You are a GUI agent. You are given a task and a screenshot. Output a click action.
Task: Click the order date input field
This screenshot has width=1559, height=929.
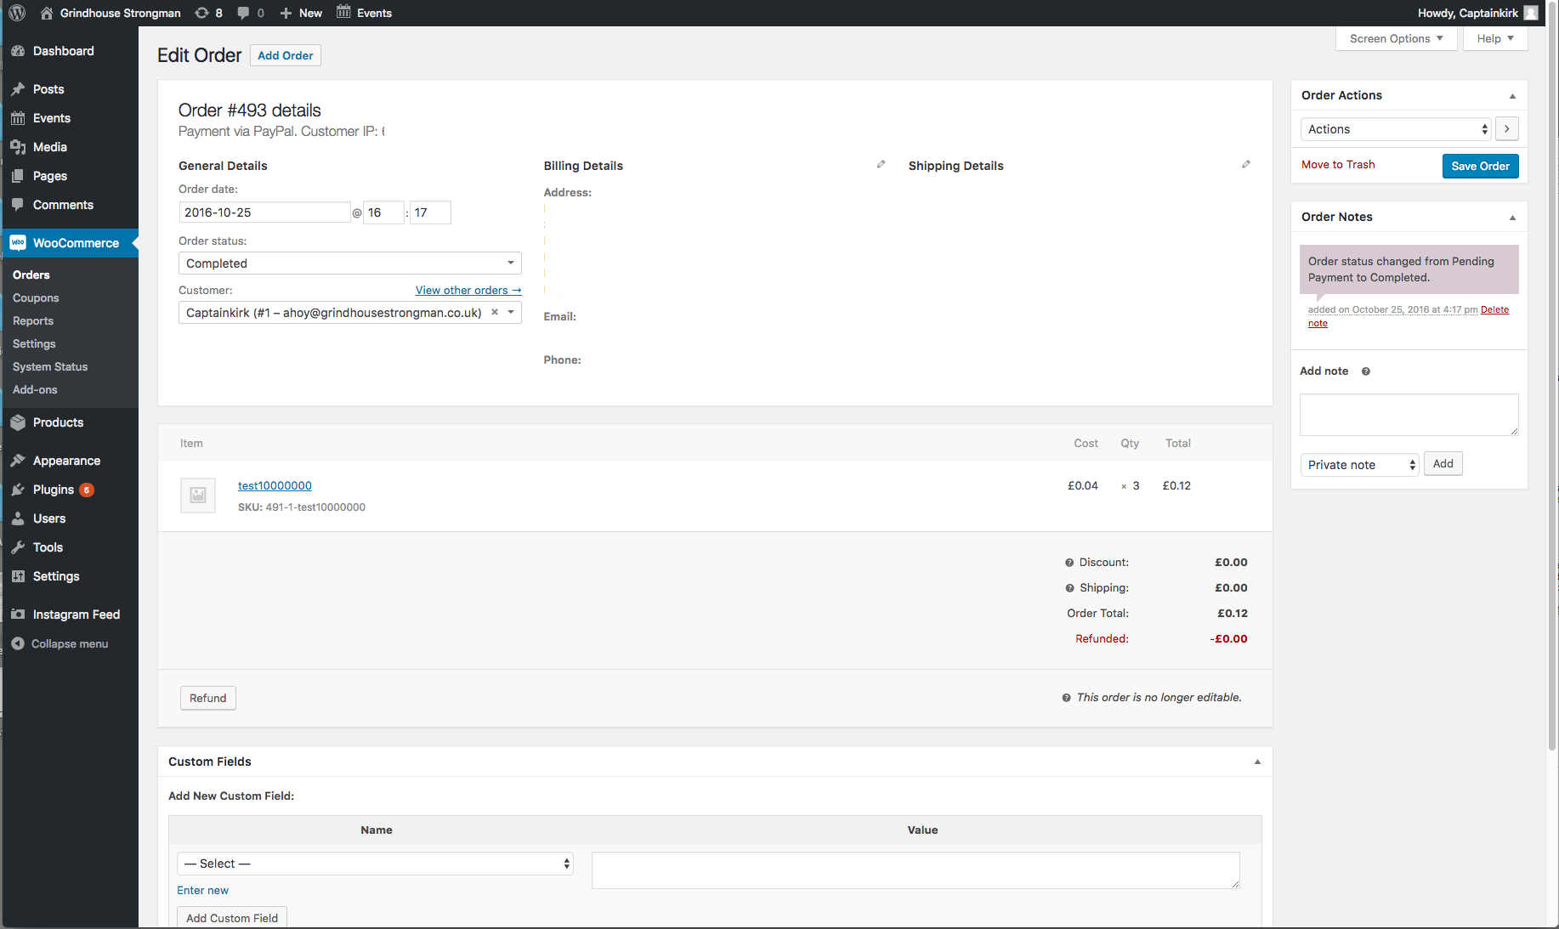[264, 212]
